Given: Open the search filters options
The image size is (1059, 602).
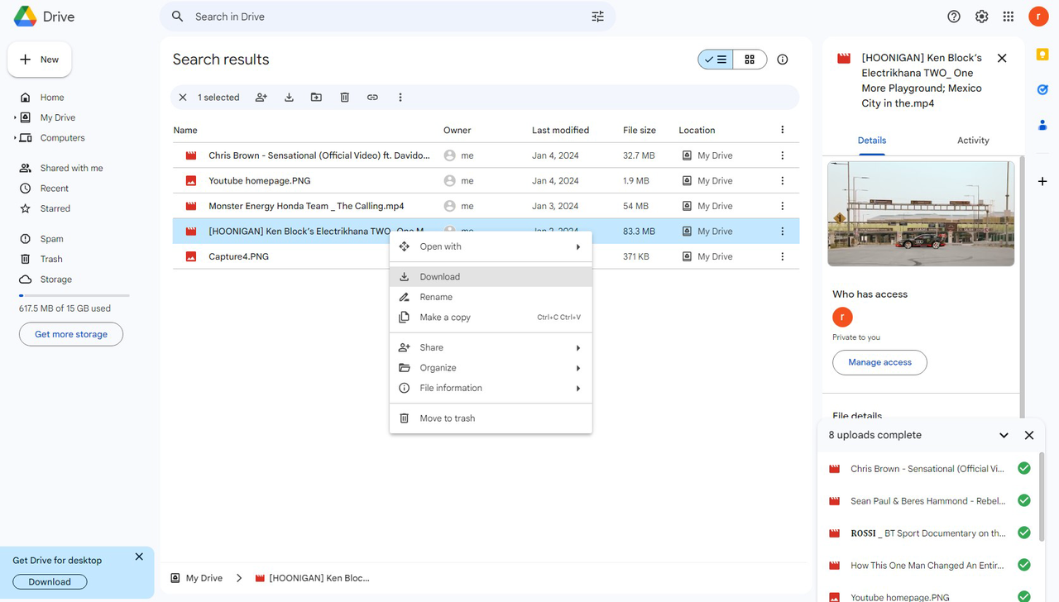Looking at the screenshot, I should point(597,16).
